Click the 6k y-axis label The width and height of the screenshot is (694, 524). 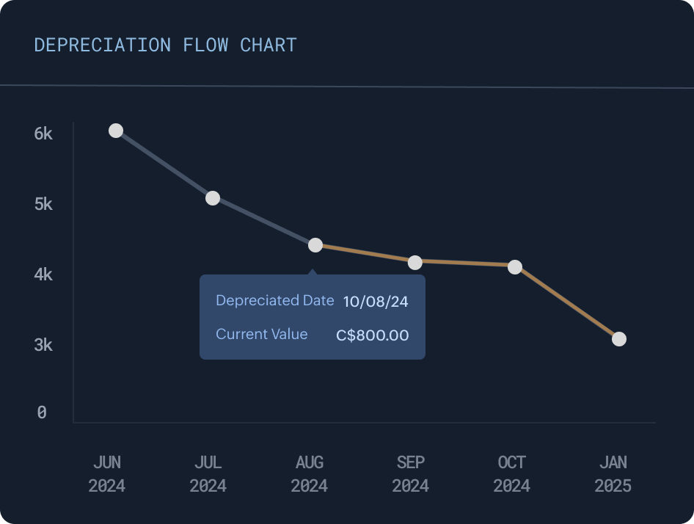pyautogui.click(x=43, y=134)
